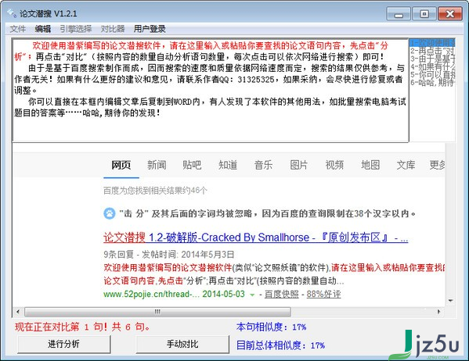Select sentence 2-再点击 in the list

coord(432,51)
